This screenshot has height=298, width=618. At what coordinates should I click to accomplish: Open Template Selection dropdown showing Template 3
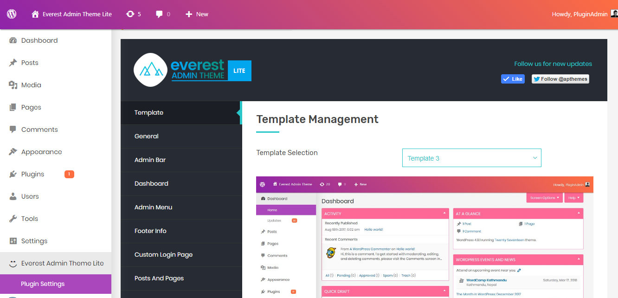471,158
